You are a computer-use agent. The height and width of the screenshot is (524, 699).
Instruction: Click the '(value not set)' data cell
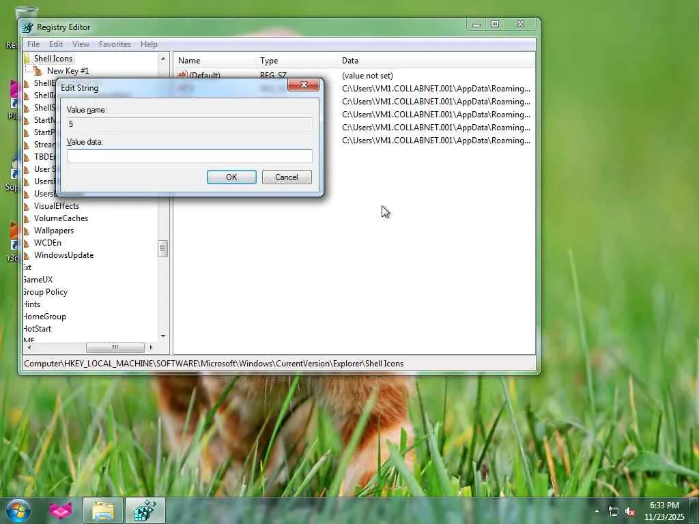pos(367,76)
